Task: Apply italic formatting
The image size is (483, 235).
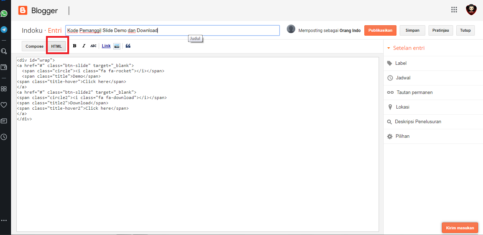Action: point(84,46)
